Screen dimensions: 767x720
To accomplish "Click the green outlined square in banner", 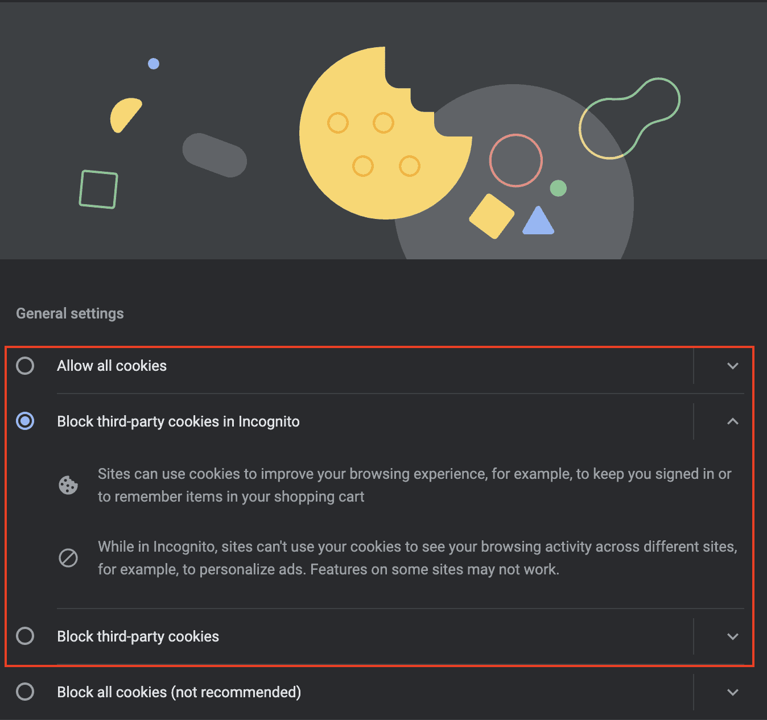I will [98, 189].
